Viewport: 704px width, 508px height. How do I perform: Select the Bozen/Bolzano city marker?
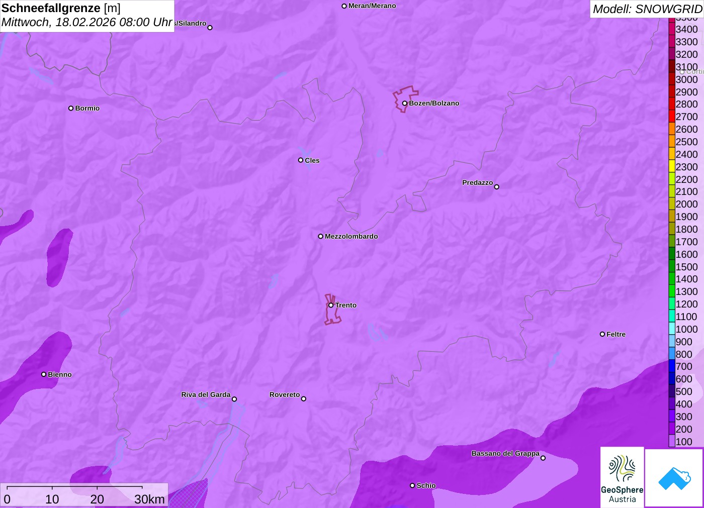404,103
